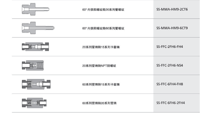
Task: Click the 60° 内锥阳螺纹转60系列管螺纹 description
Action: pos(103,28)
